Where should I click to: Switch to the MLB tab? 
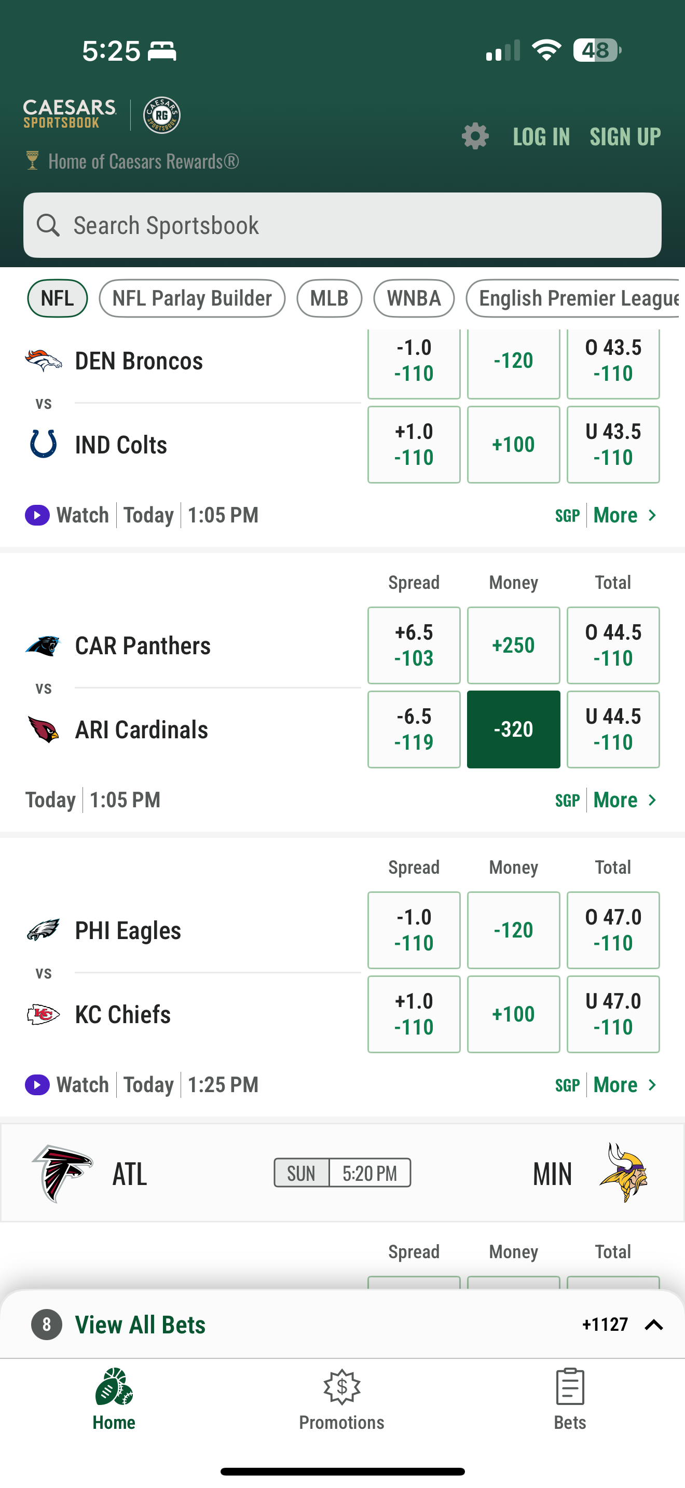tap(329, 298)
